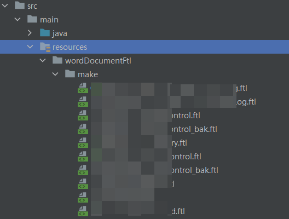The width and height of the screenshot is (289, 219).
Task: Collapse the wordDocumentFtl chevron
Action: pos(43,60)
